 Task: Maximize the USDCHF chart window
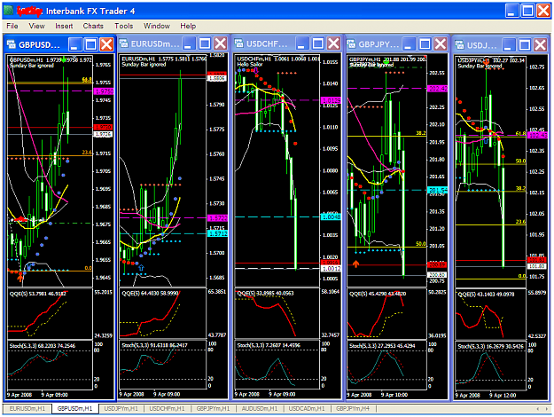[318, 43]
